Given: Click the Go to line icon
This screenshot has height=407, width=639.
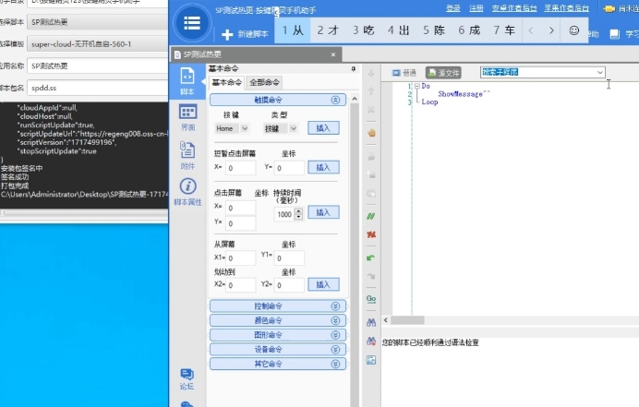Looking at the screenshot, I should (x=371, y=299).
